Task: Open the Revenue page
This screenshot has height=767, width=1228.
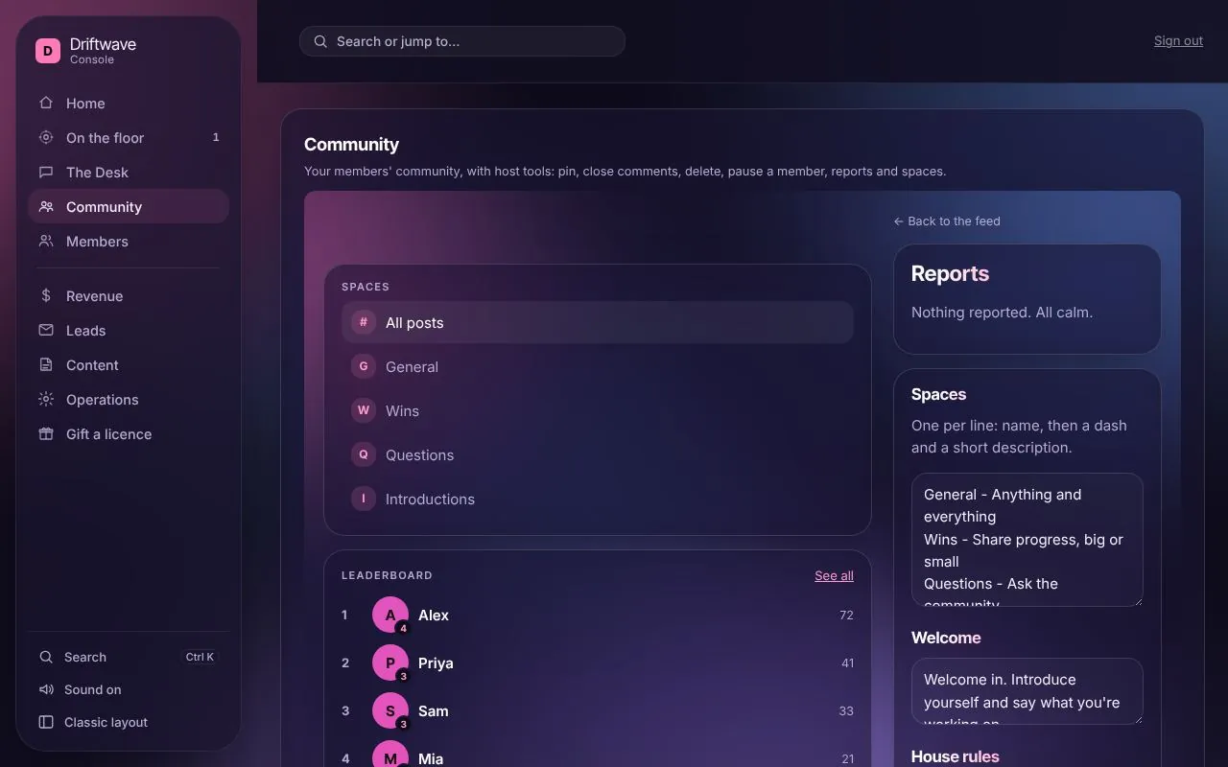Action: click(x=129, y=295)
